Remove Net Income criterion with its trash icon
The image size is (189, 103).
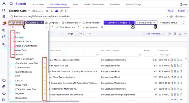tap(102, 27)
